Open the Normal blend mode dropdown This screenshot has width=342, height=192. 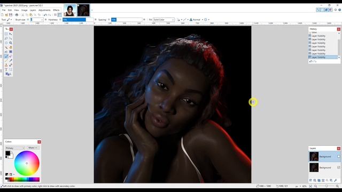pos(196,20)
